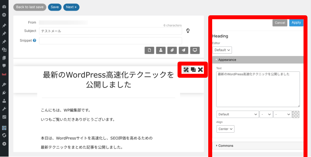Screen dimensions: 311x157
Task: Open the font weight dash dropdown
Action: pyautogui.click(x=283, y=114)
